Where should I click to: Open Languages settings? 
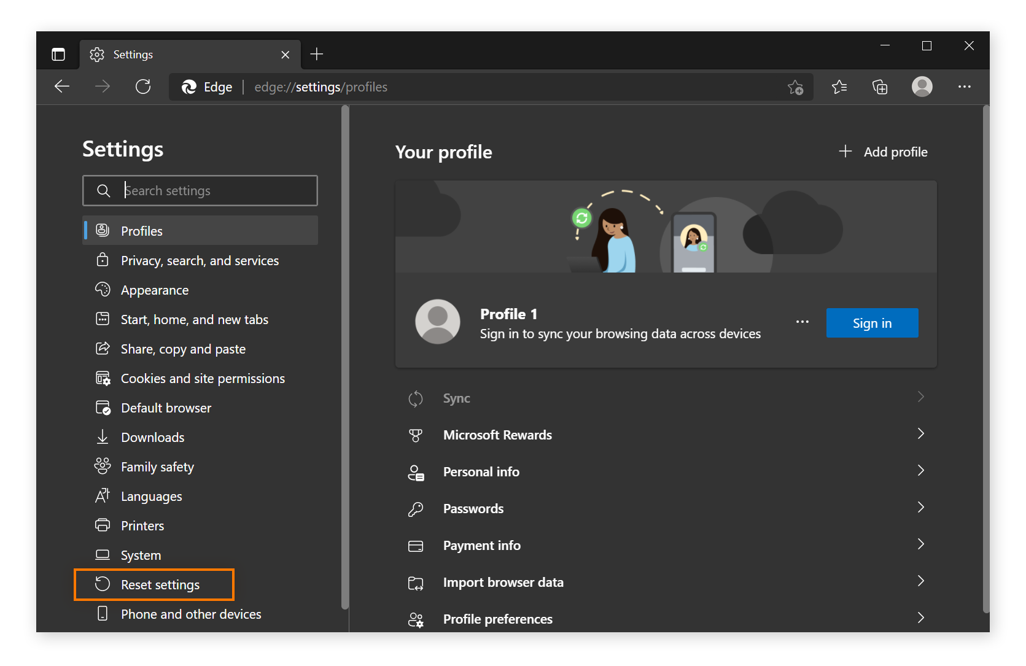200,496
